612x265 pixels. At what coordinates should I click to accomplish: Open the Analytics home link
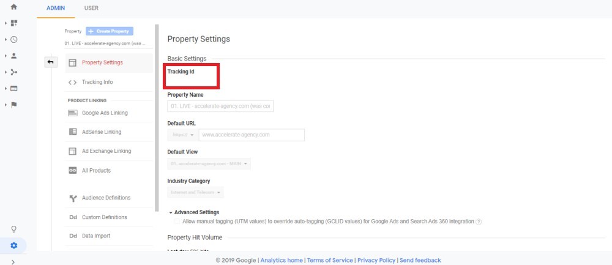click(x=282, y=260)
